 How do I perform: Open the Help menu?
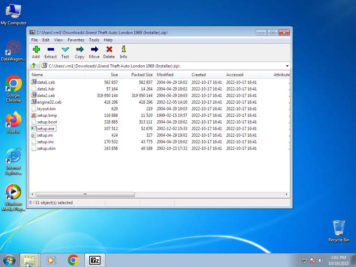pyautogui.click(x=108, y=40)
